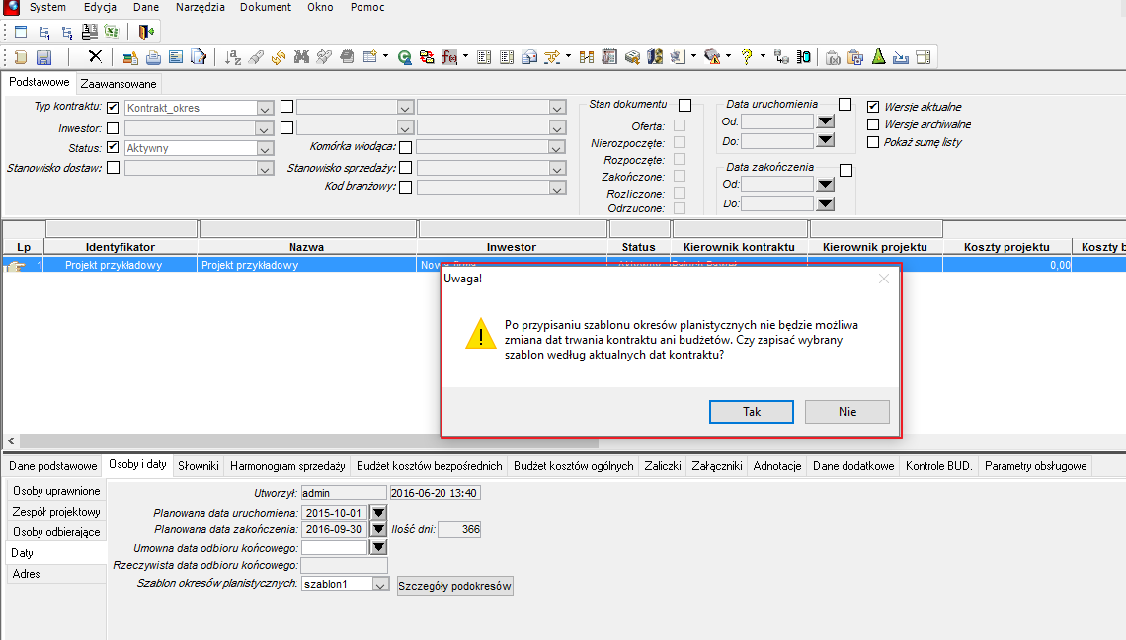Click the floppy disk save icon
1126x640 pixels.
(43, 57)
